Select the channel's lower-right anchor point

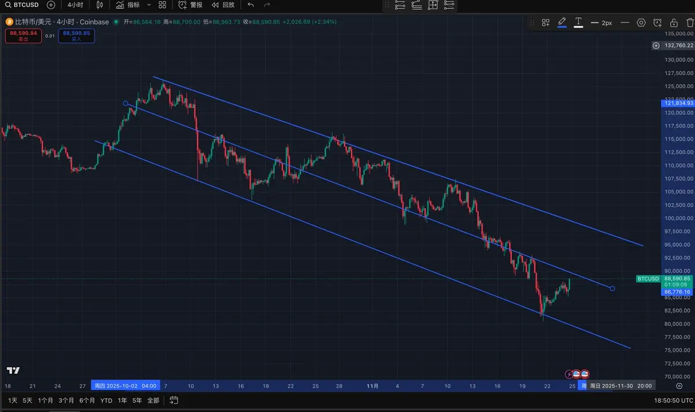(613, 288)
